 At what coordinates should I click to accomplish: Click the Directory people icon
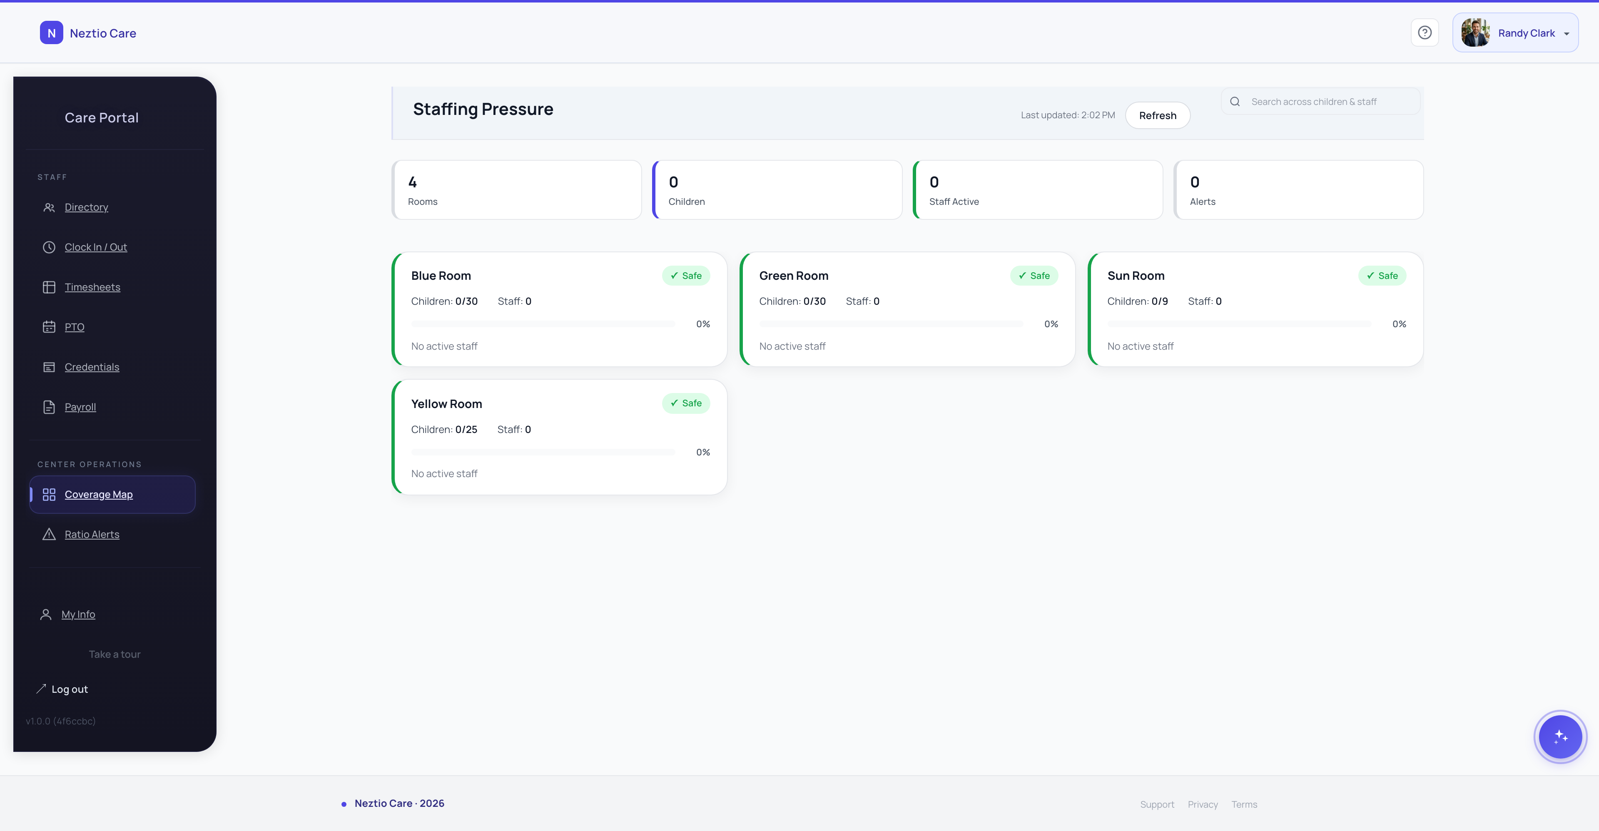pyautogui.click(x=49, y=207)
